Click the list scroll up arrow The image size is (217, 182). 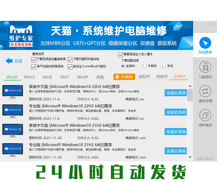coord(190,86)
